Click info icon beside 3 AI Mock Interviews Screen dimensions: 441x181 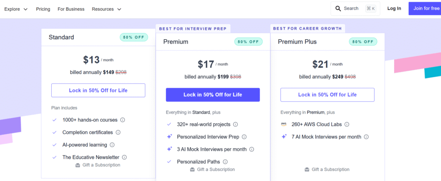pos(252,149)
